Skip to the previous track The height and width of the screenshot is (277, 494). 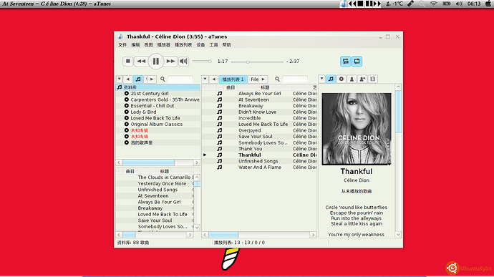coord(141,61)
